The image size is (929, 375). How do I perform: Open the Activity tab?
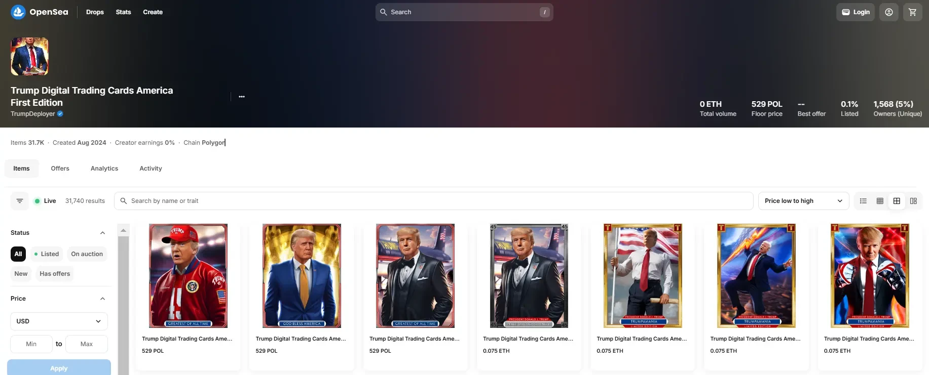coord(151,169)
